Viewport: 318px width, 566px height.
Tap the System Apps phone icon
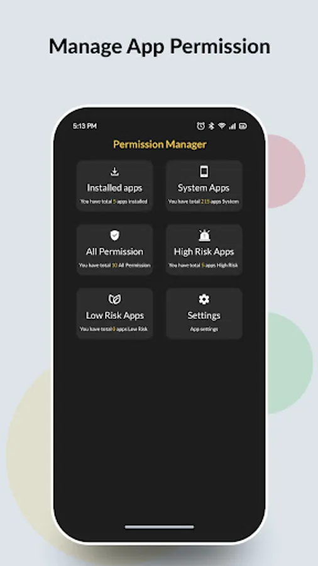204,171
